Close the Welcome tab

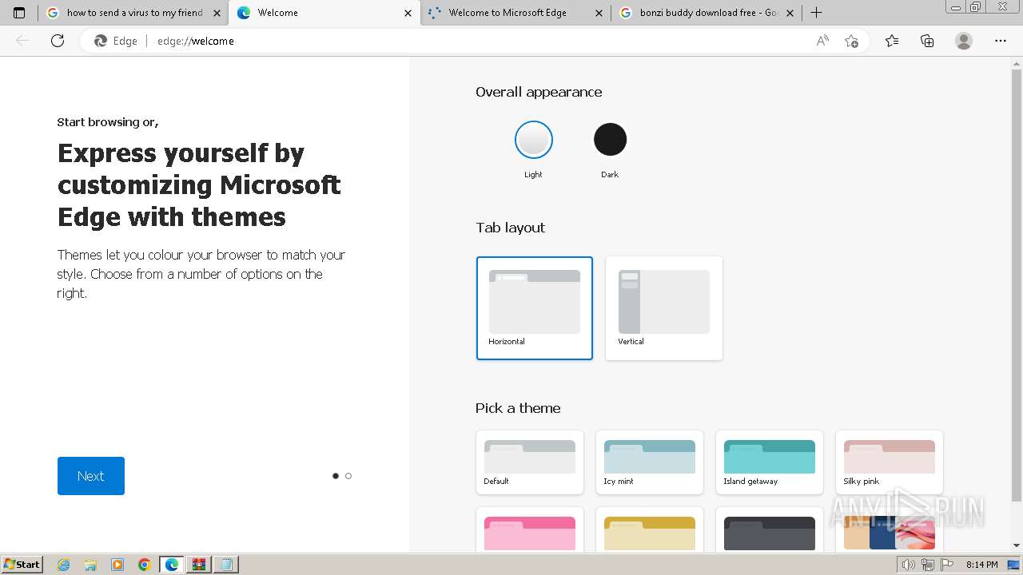[x=408, y=13]
